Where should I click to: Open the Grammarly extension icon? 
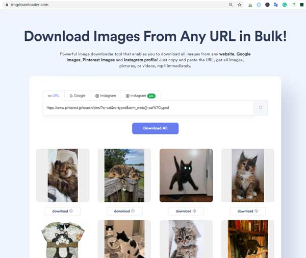click(285, 5)
